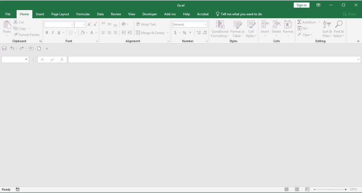The height and width of the screenshot is (193, 362).
Task: Select Center alignment icon
Action: coord(109,33)
